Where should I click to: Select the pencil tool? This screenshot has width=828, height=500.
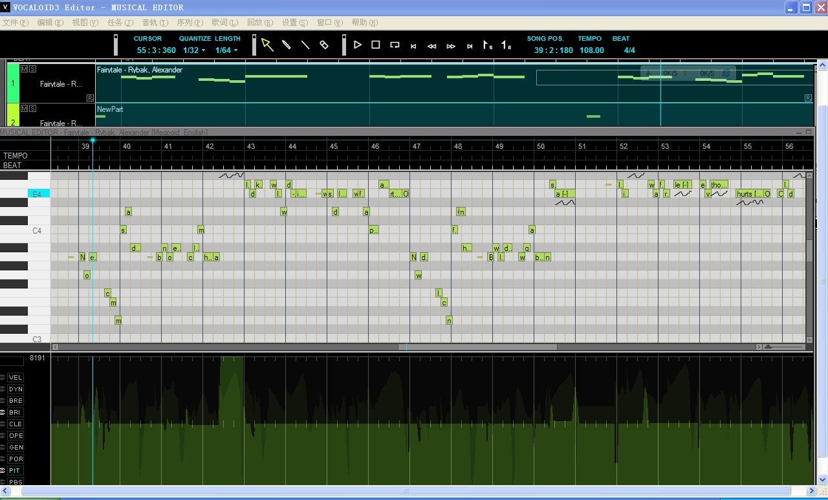(287, 45)
